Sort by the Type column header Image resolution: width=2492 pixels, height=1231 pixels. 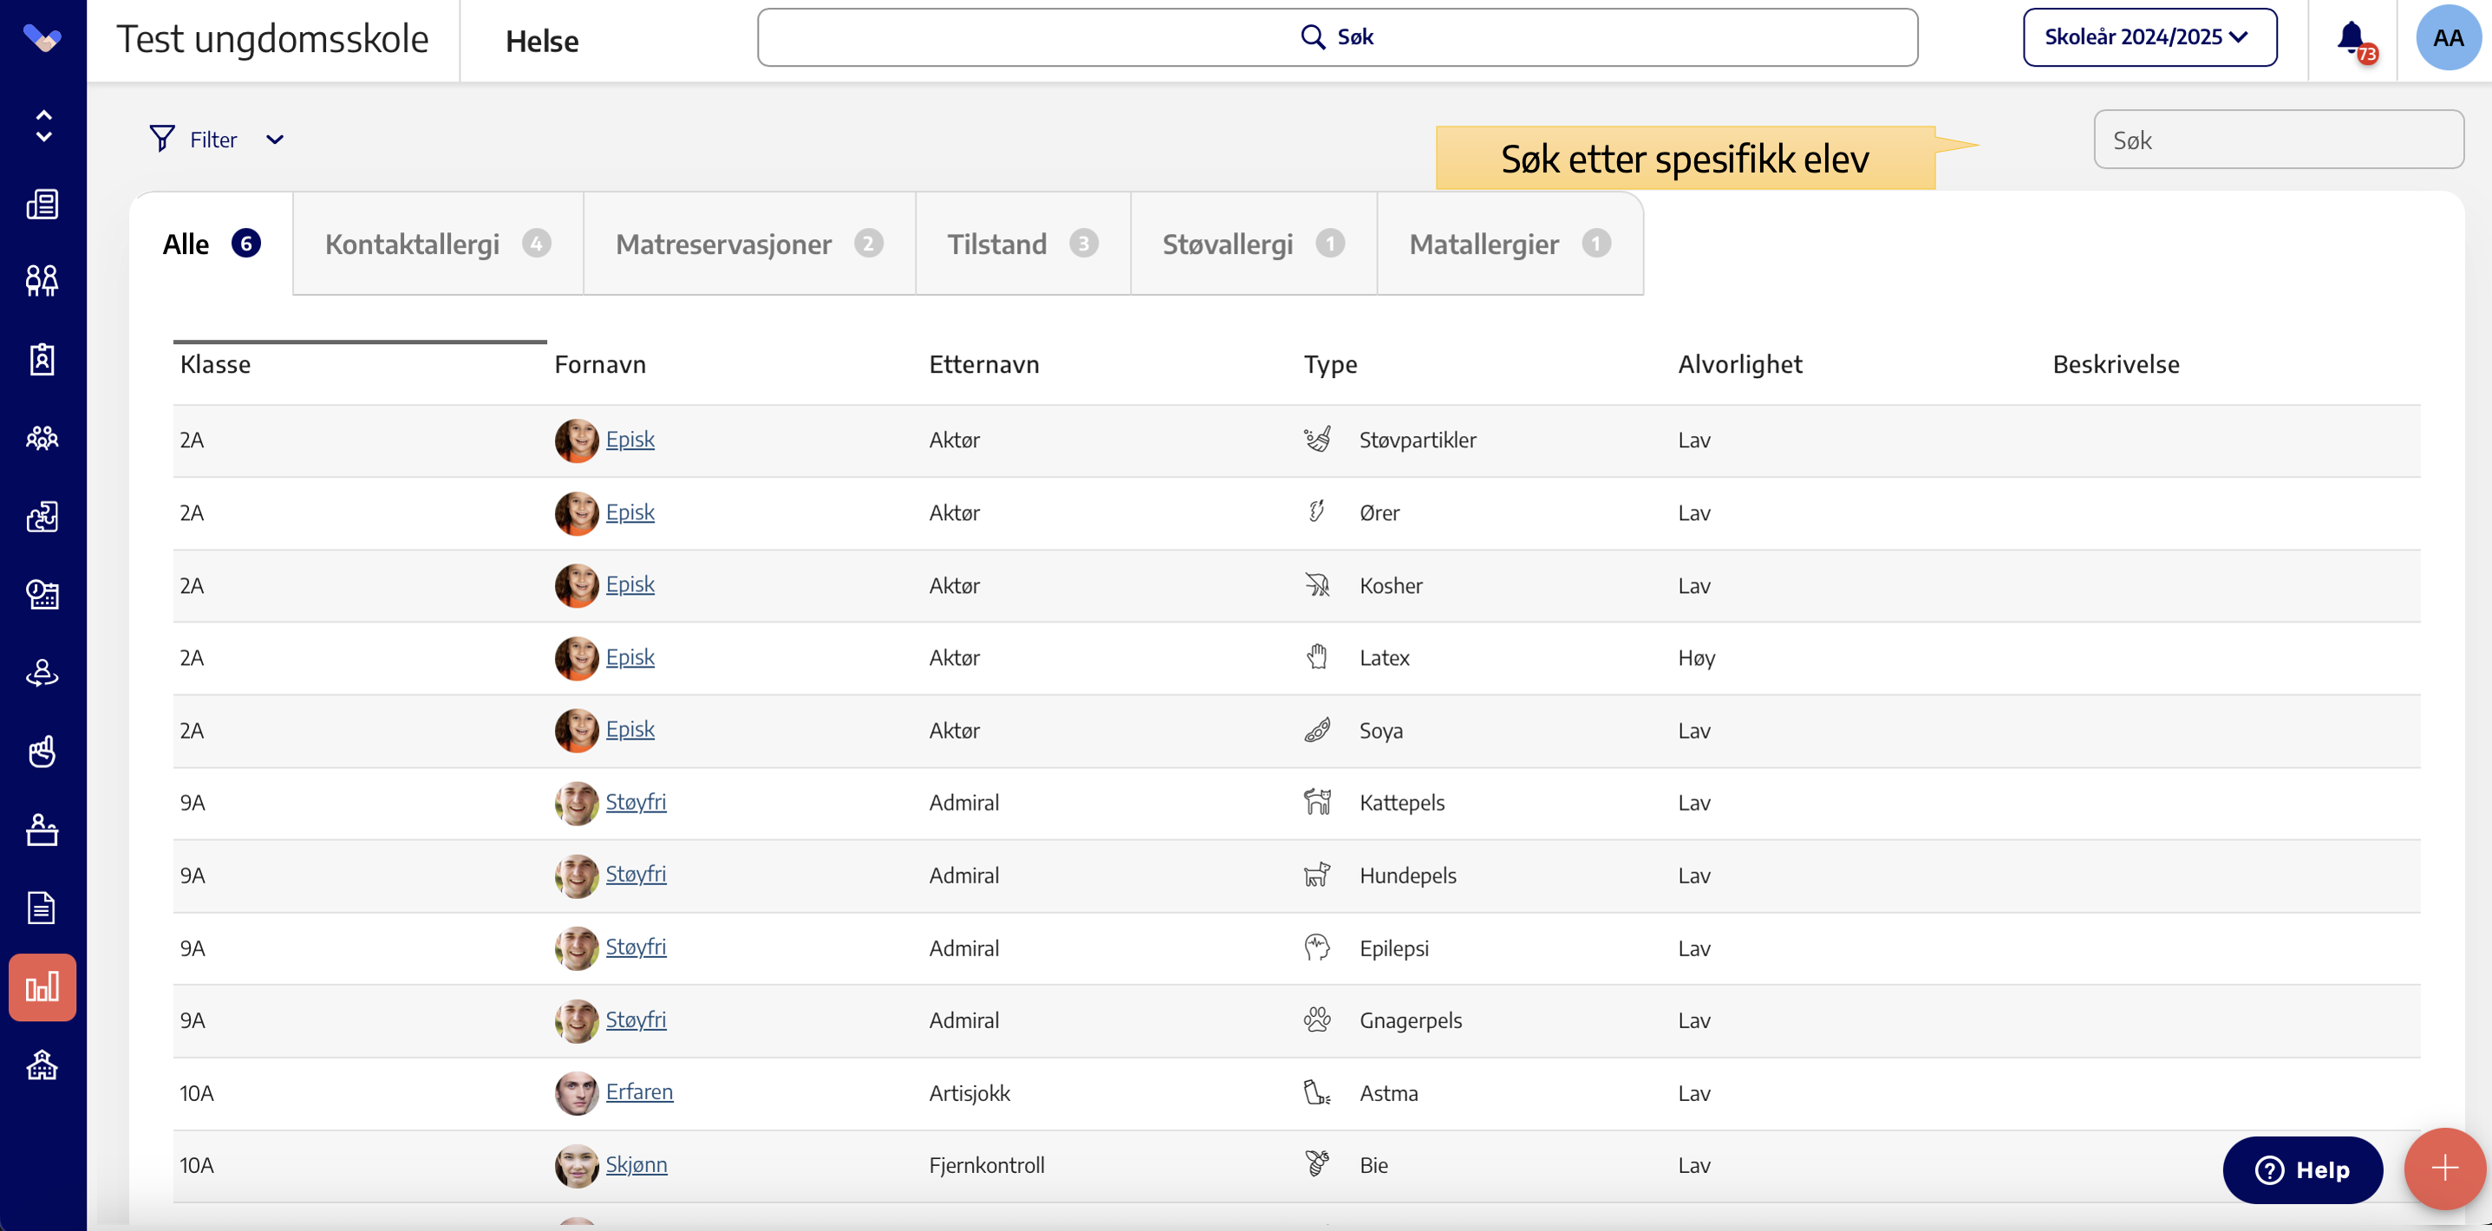click(1330, 365)
